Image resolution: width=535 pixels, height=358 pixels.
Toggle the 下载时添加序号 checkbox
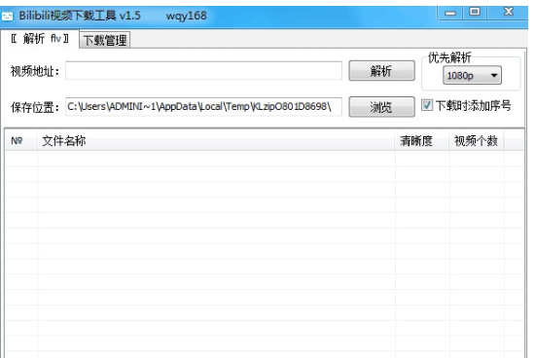427,105
